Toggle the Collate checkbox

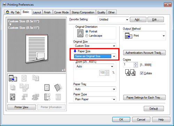[x=142, y=73]
